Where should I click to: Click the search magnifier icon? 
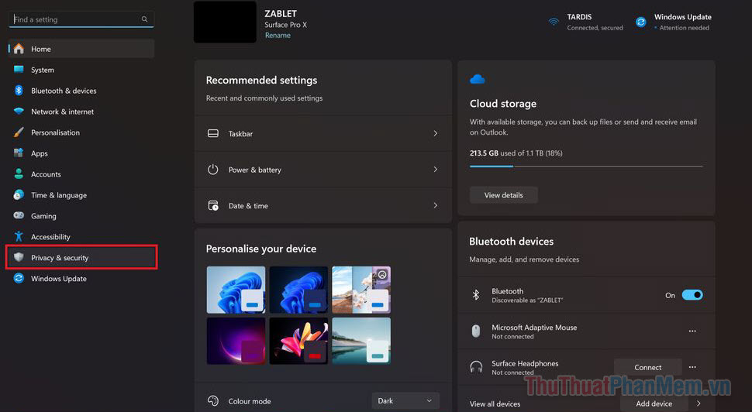click(144, 19)
